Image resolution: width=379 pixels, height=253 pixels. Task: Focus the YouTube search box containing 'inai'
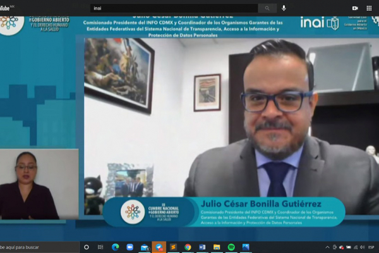tap(174, 8)
